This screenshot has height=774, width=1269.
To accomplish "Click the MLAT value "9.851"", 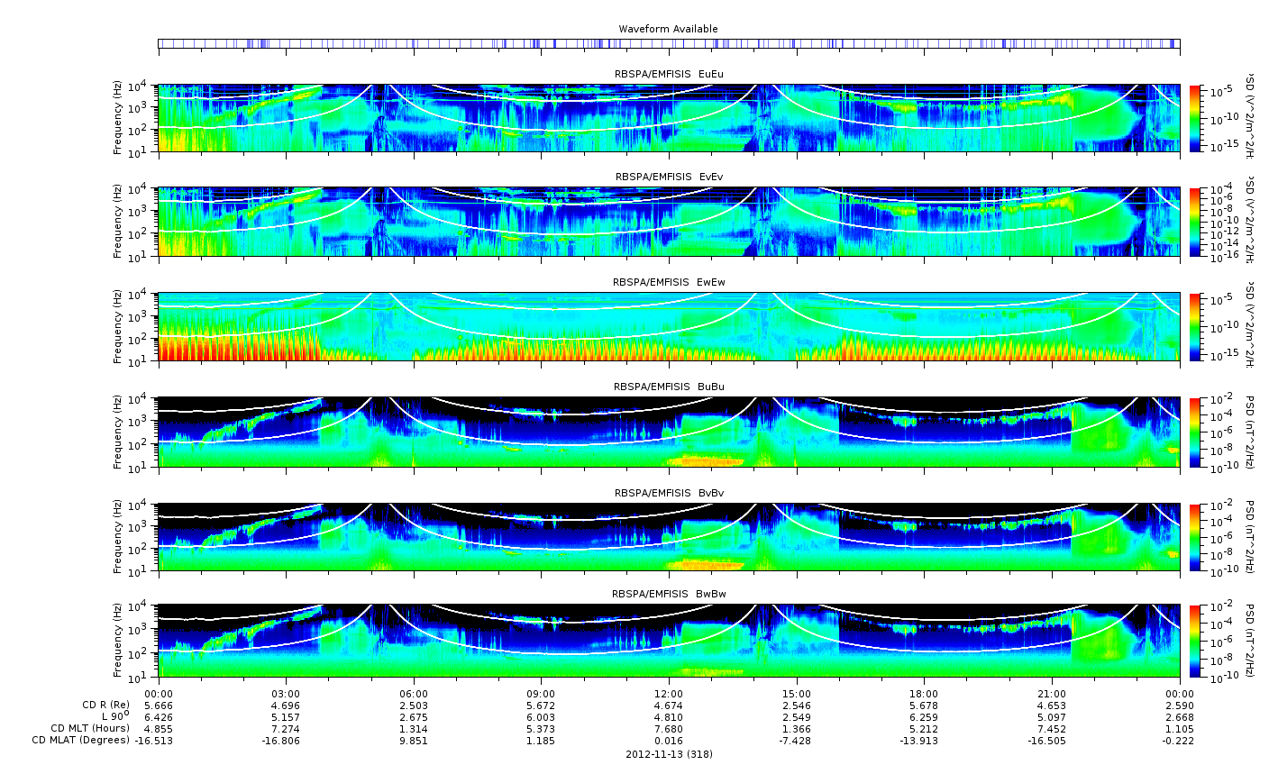I will (x=414, y=740).
